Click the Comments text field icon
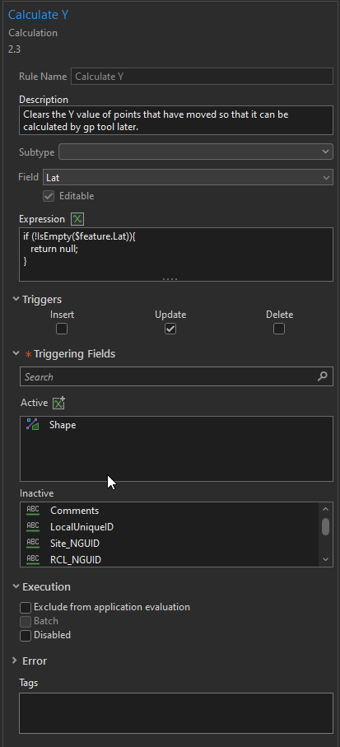Screen dimensions: 340x747 tap(33, 511)
